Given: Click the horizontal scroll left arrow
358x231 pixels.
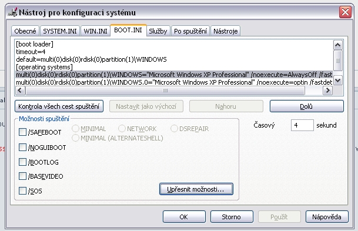Looking at the screenshot, I should point(20,91).
